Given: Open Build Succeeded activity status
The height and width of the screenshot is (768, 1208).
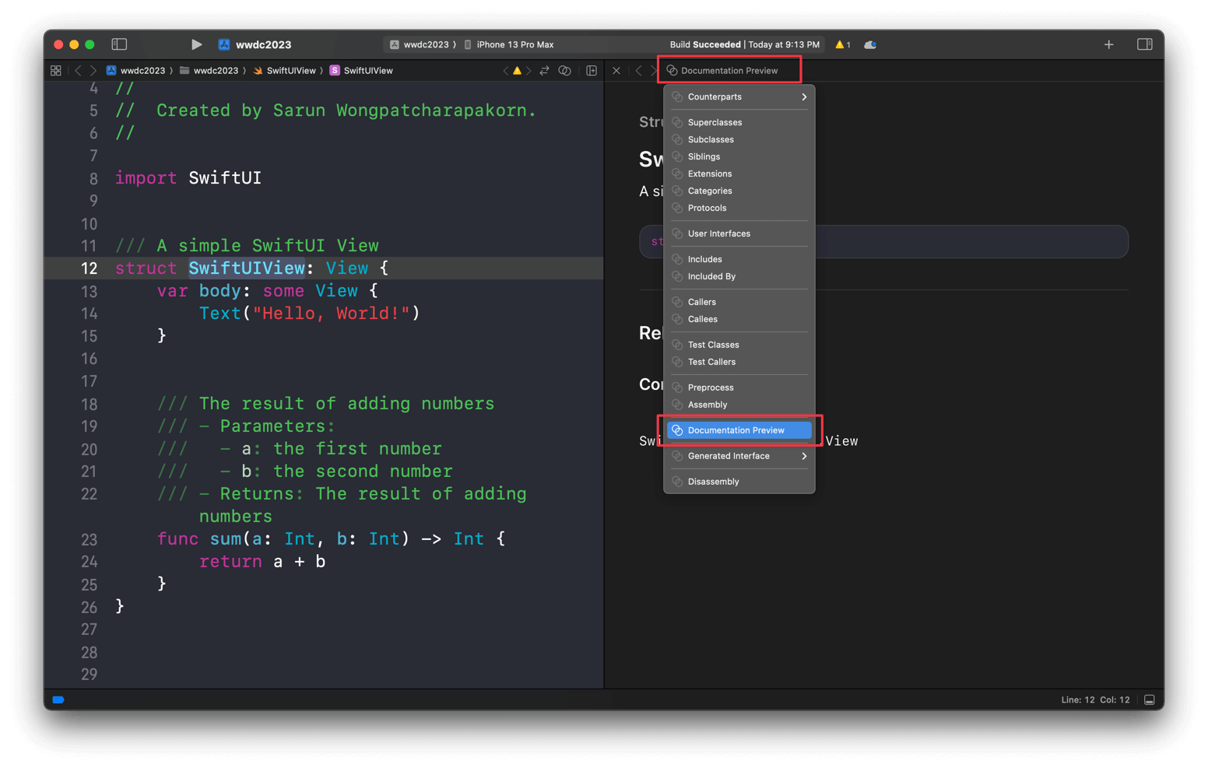Looking at the screenshot, I should point(744,44).
